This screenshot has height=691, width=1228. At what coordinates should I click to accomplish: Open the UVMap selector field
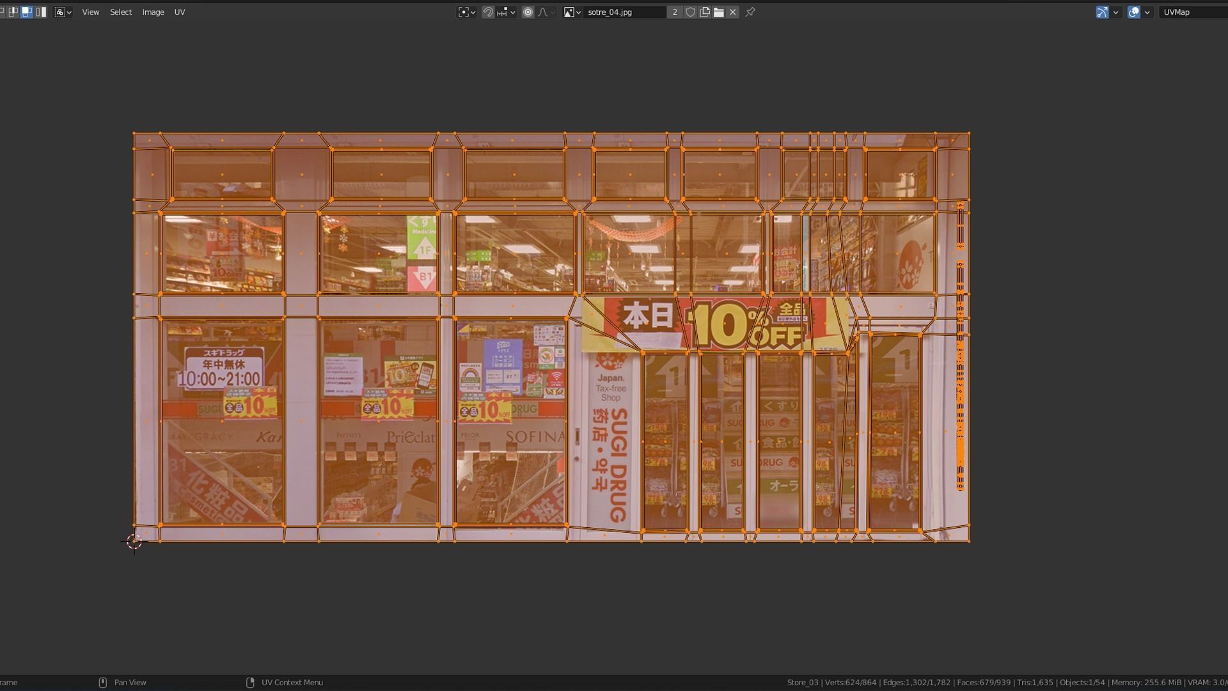(1193, 12)
